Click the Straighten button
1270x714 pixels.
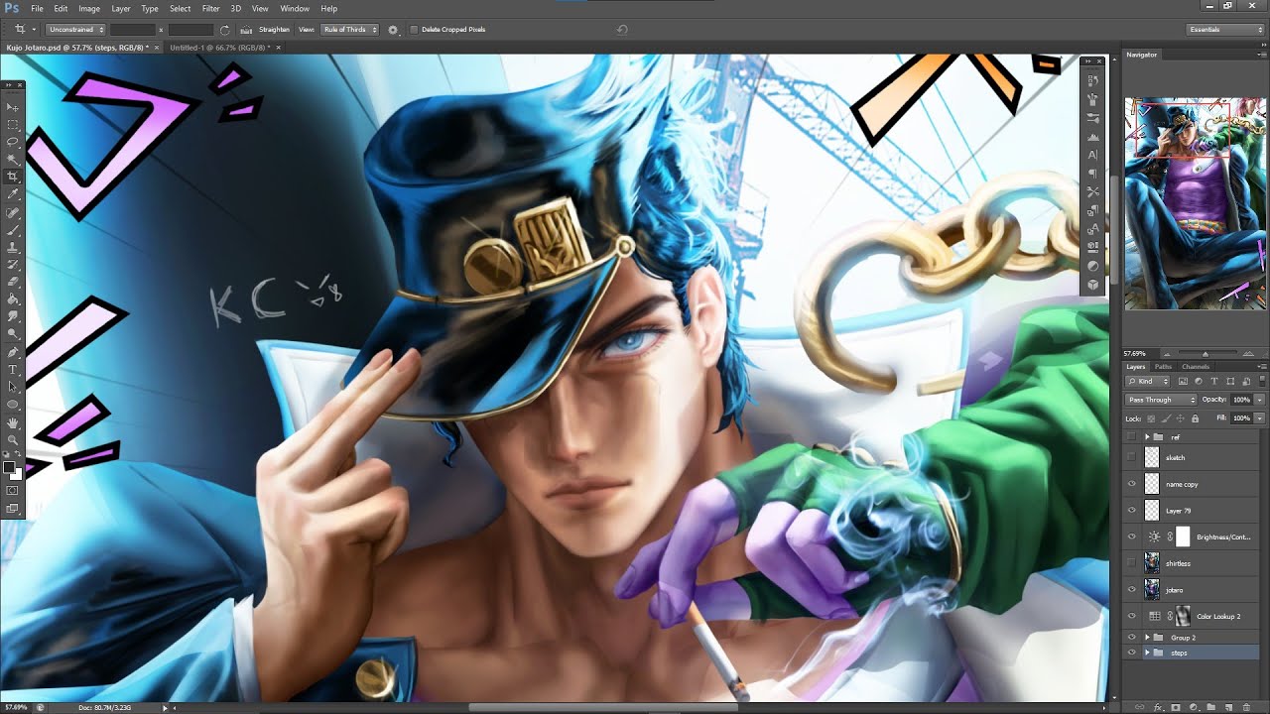274,30
